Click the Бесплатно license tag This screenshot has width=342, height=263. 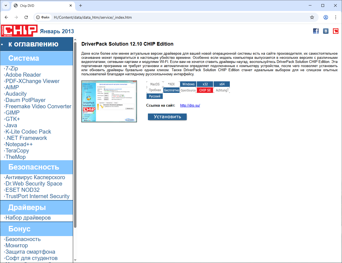point(172,90)
